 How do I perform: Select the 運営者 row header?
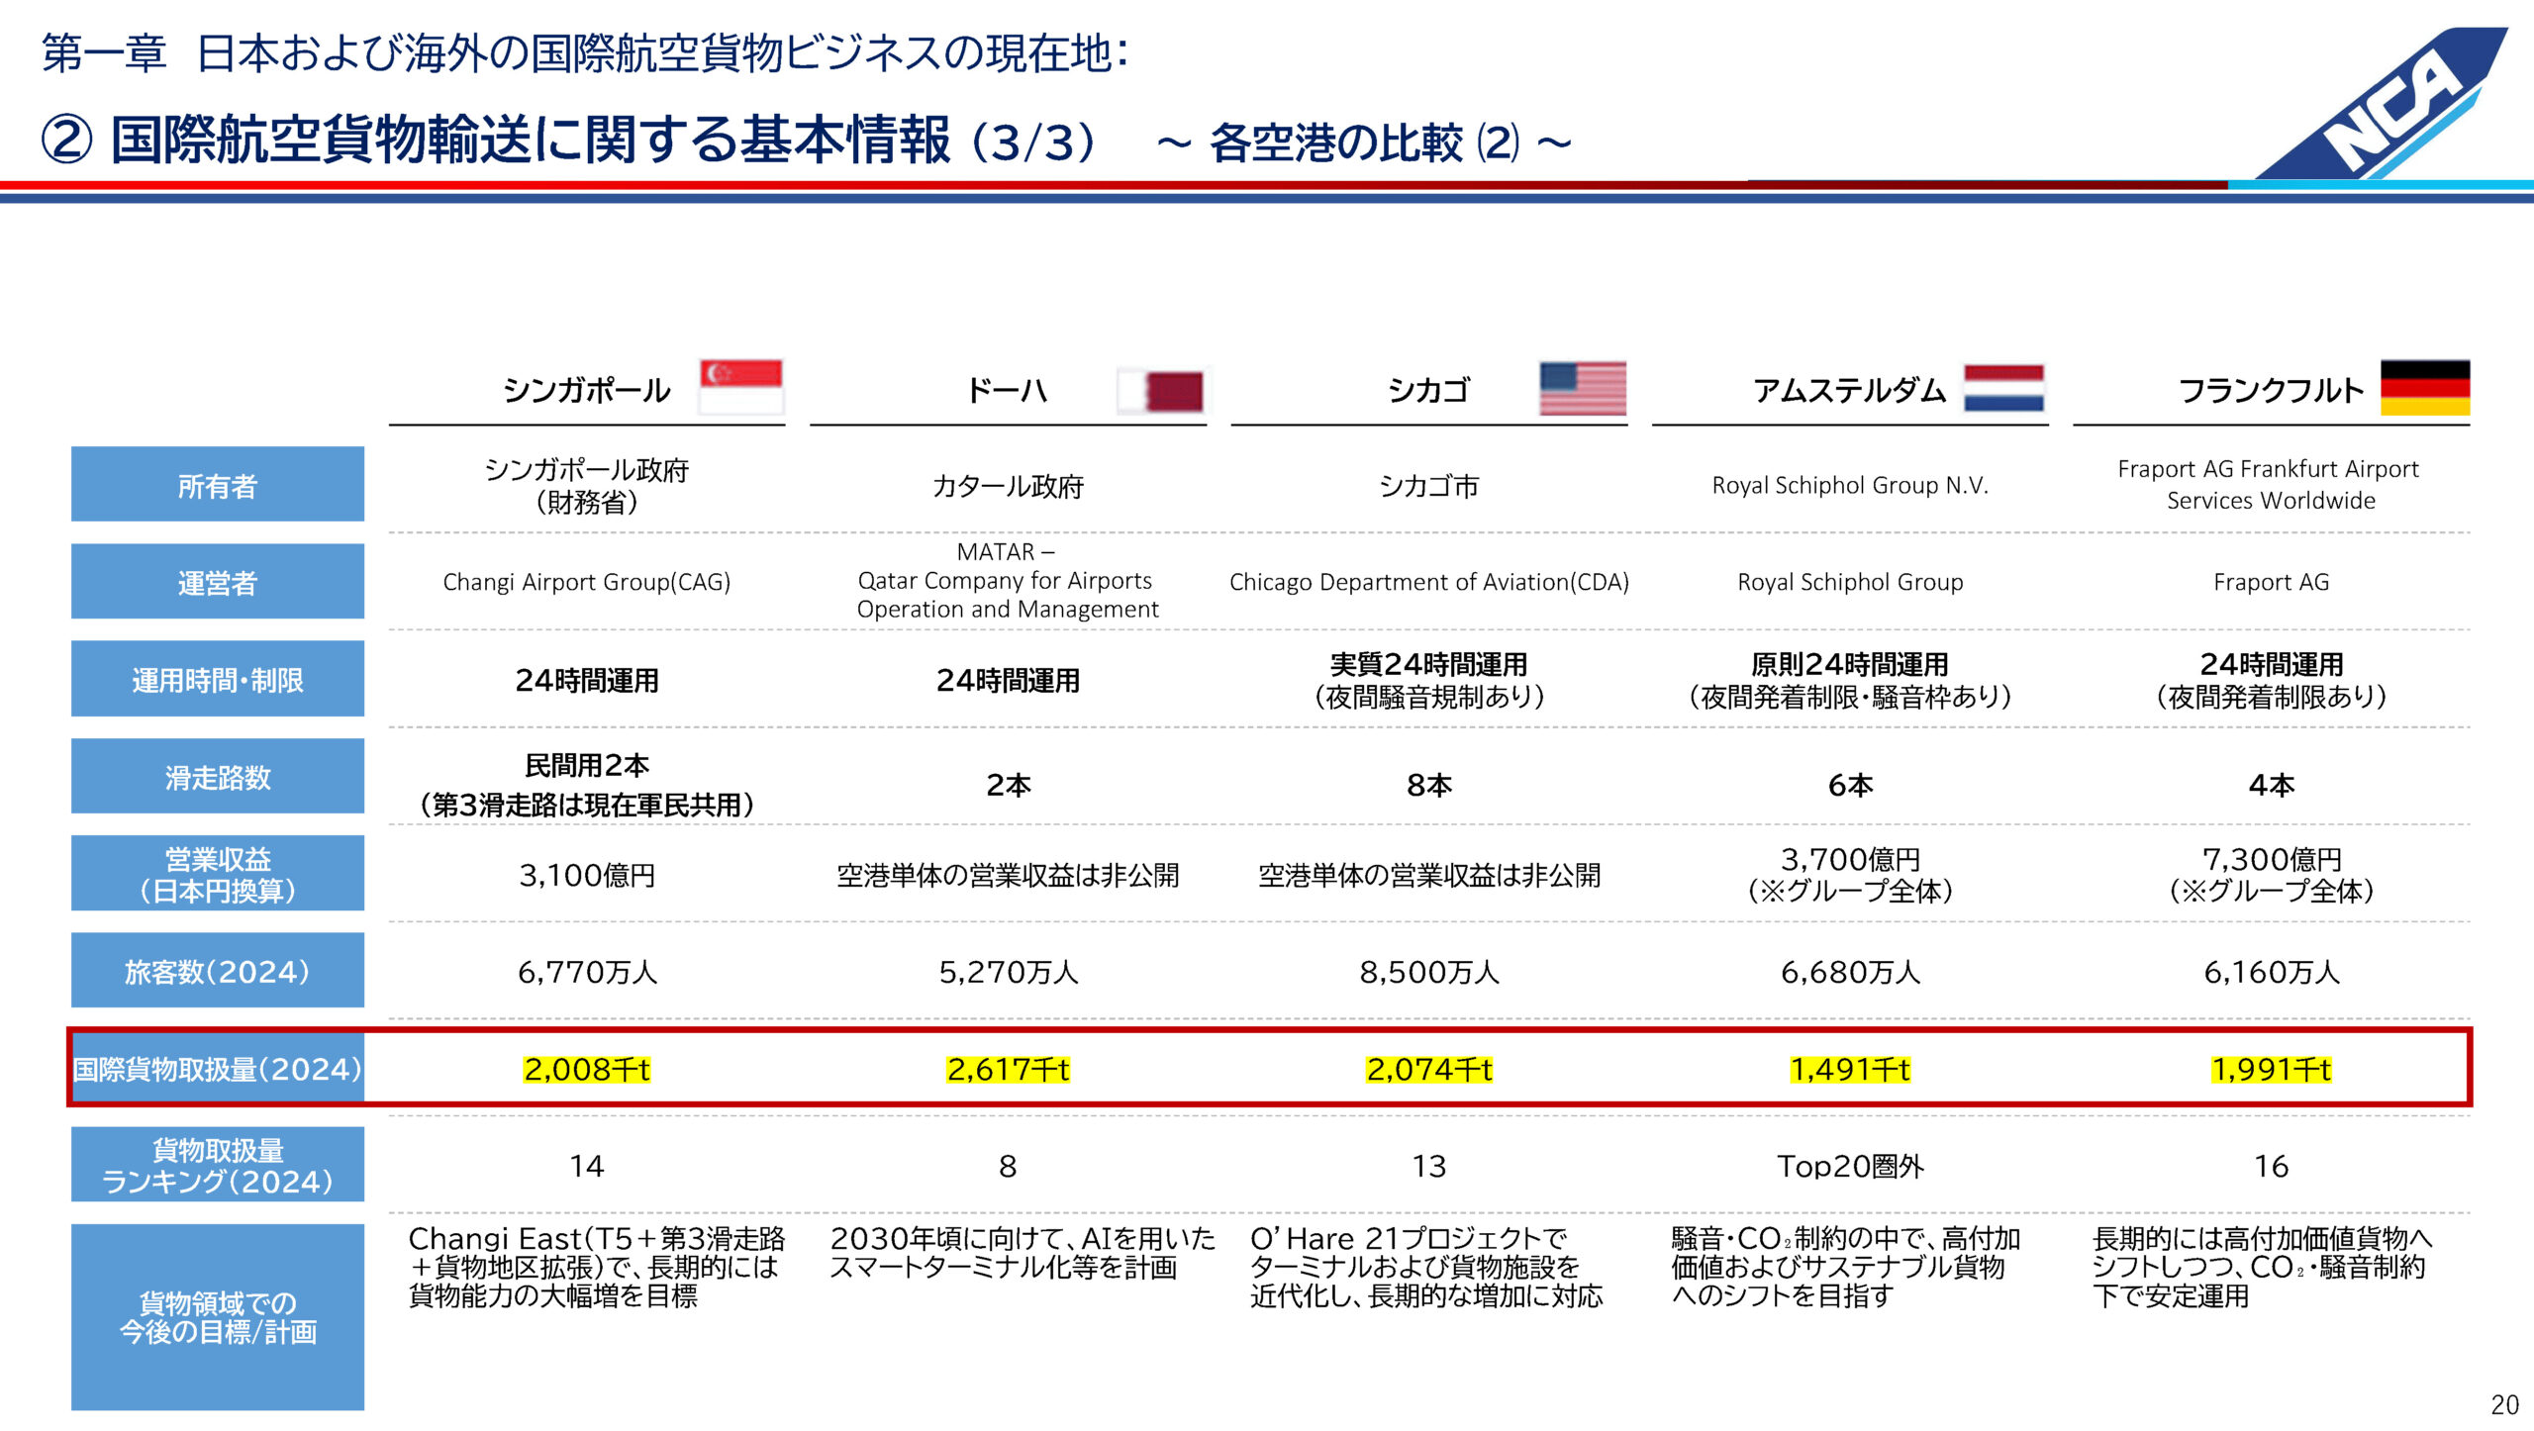point(217,582)
